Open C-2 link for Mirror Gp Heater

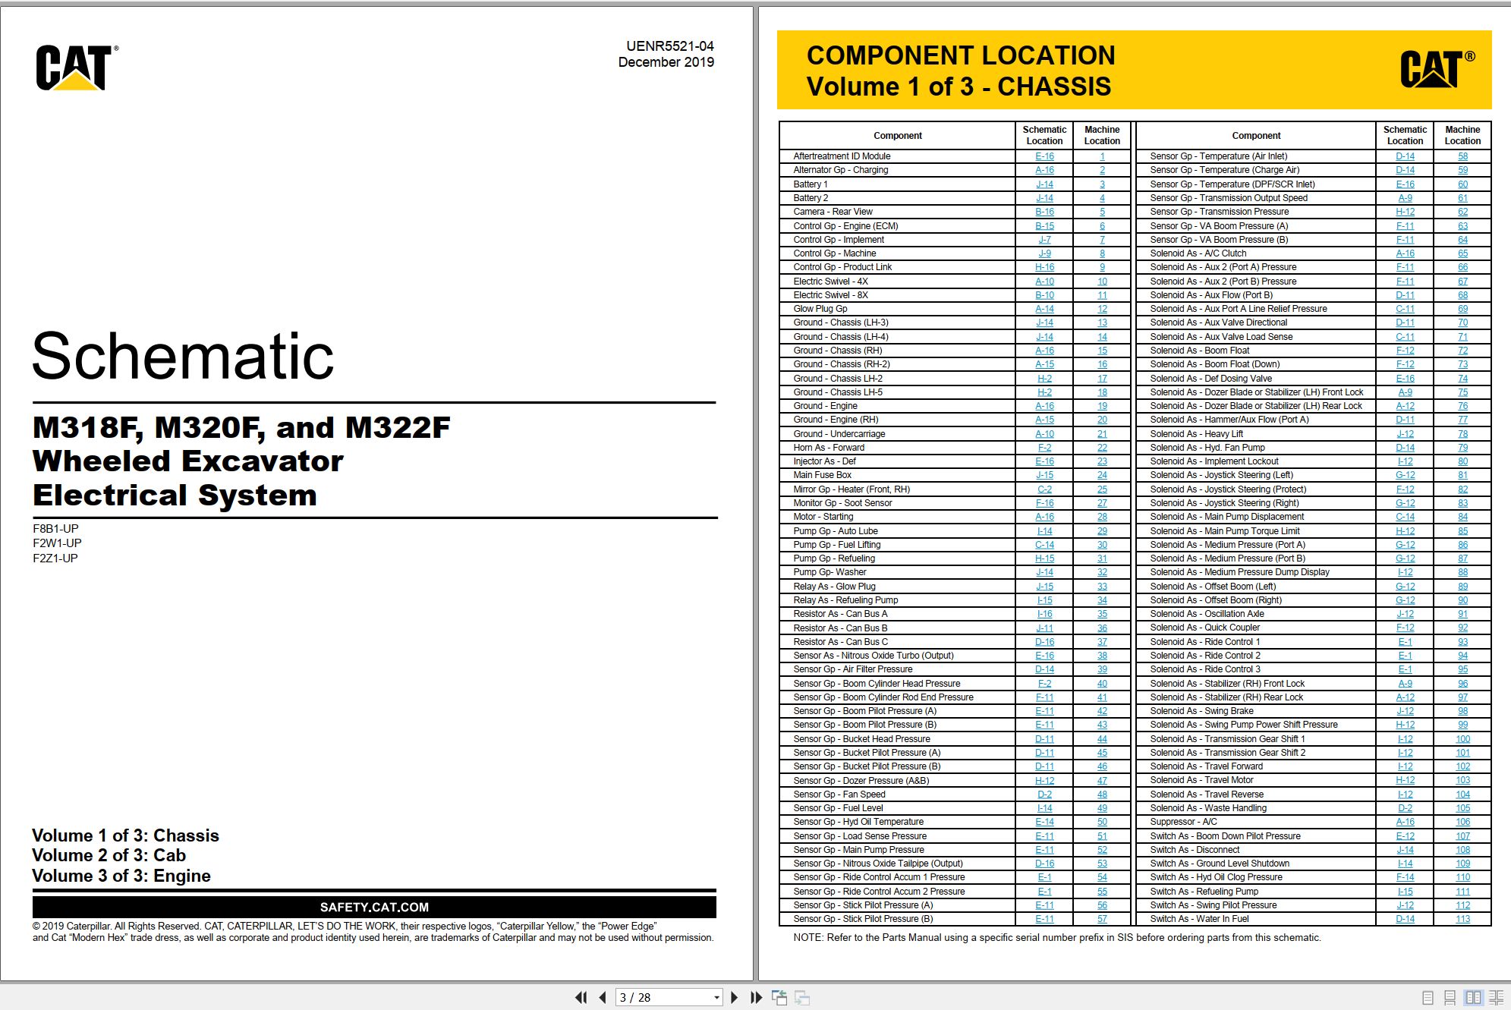pyautogui.click(x=1044, y=489)
